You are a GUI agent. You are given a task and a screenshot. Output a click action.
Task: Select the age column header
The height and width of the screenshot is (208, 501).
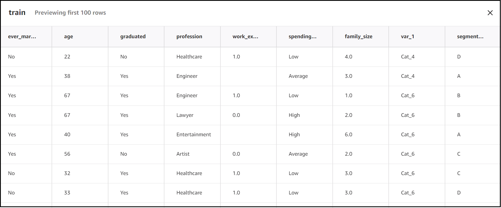[x=68, y=37]
